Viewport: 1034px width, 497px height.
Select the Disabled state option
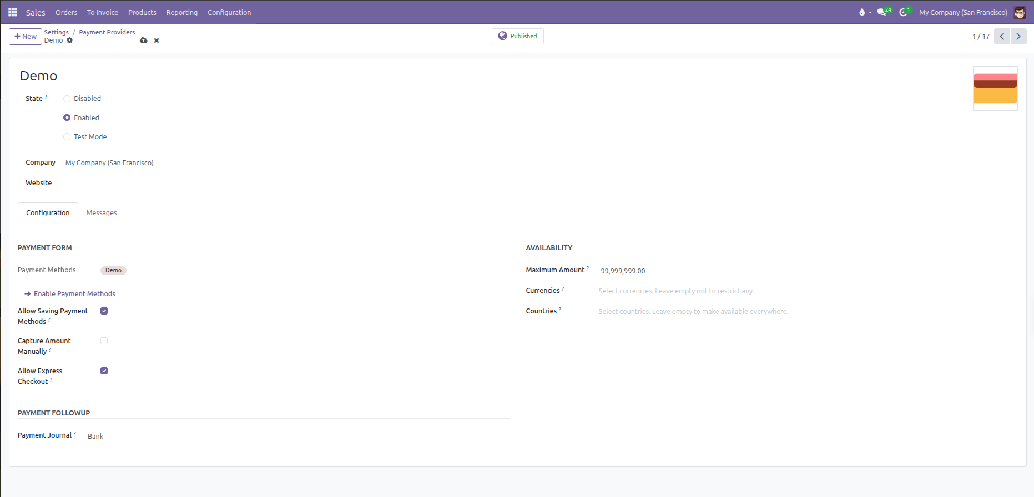(67, 99)
